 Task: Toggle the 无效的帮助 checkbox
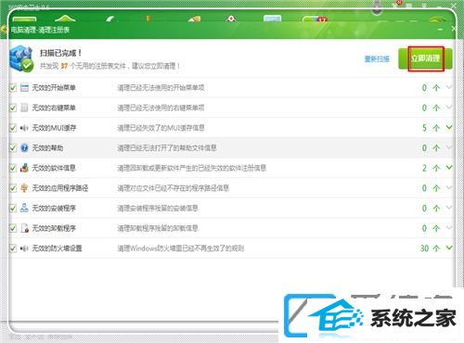(x=13, y=148)
